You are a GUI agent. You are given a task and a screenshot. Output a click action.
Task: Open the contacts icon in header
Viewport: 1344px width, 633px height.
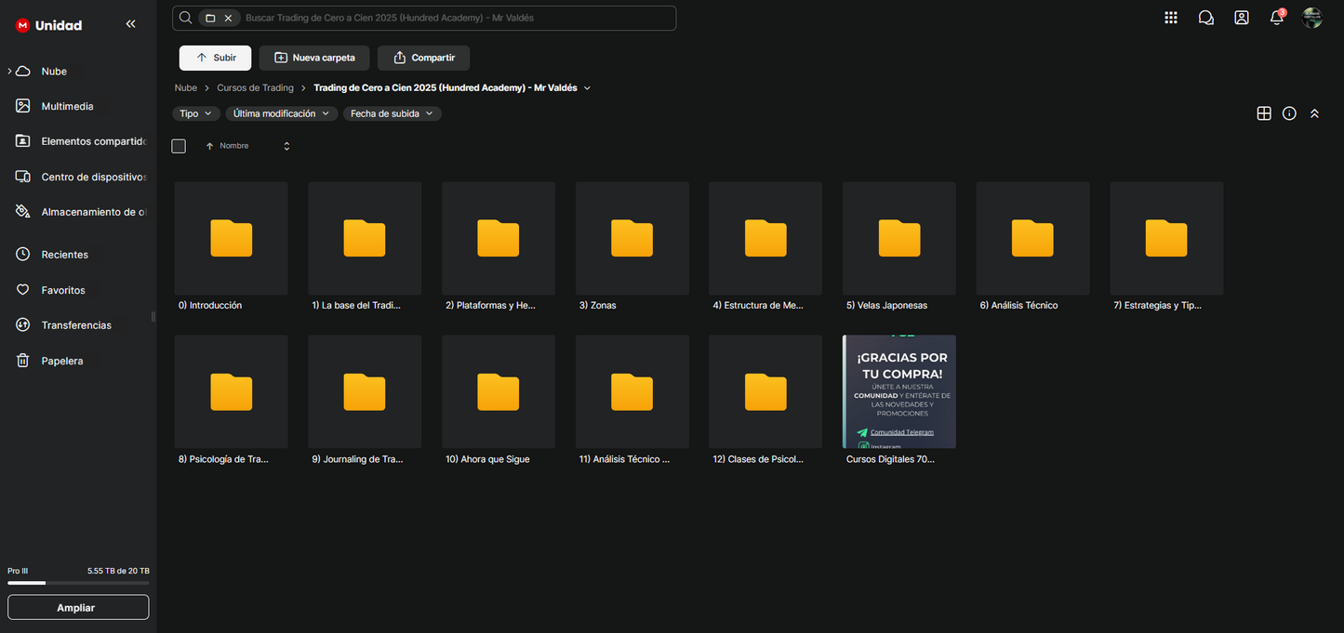[x=1242, y=18]
